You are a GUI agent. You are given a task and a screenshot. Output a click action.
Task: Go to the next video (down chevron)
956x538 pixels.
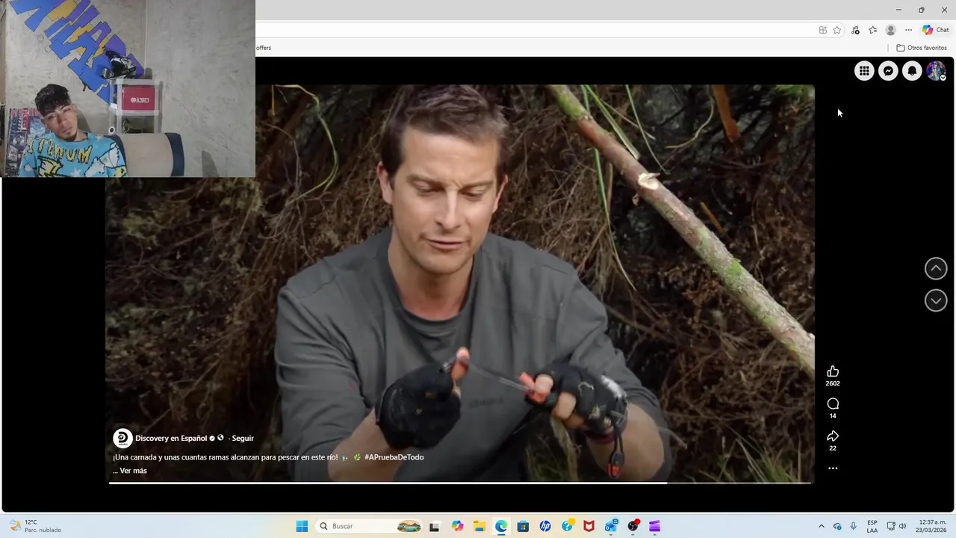click(936, 300)
